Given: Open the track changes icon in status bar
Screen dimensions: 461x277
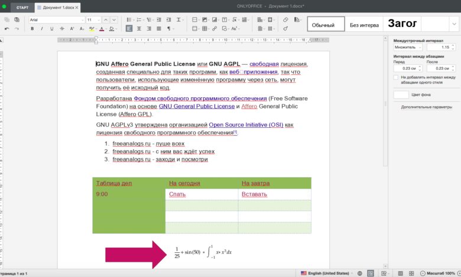Looking at the screenshot, I should click(384, 273).
